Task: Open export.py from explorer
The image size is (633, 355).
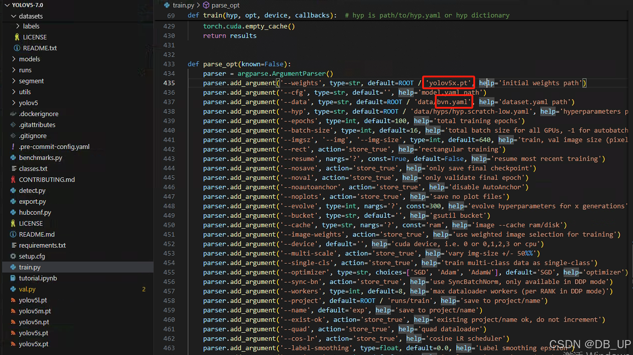Action: pos(33,201)
